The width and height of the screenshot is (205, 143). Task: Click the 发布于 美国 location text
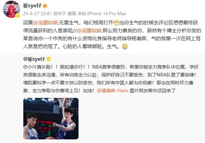(x=65, y=14)
